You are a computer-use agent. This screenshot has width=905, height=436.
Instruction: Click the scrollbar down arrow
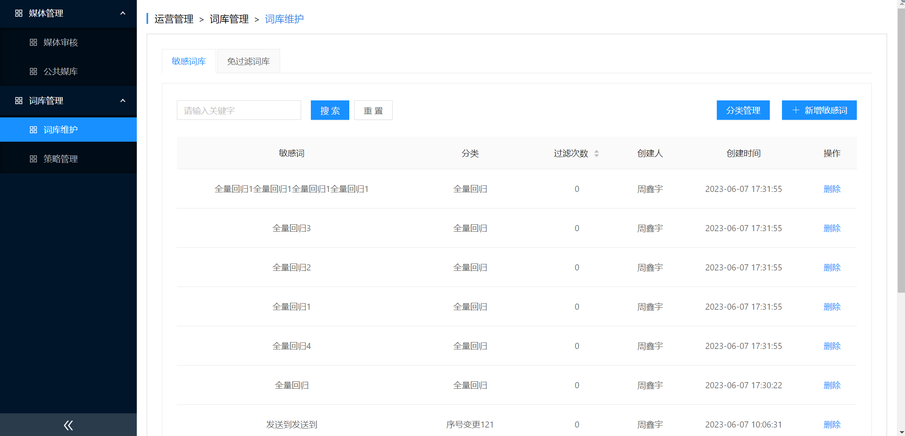point(901,432)
